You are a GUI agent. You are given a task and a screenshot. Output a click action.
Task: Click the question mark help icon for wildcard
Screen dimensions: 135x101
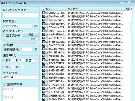coord(36,49)
